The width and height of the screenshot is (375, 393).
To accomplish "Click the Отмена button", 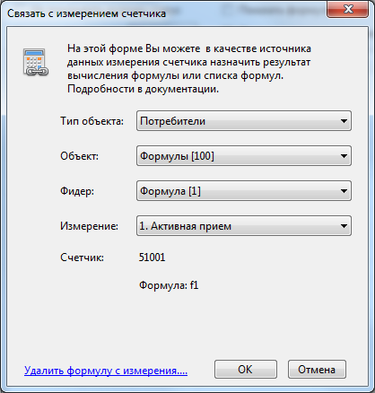I will [317, 370].
